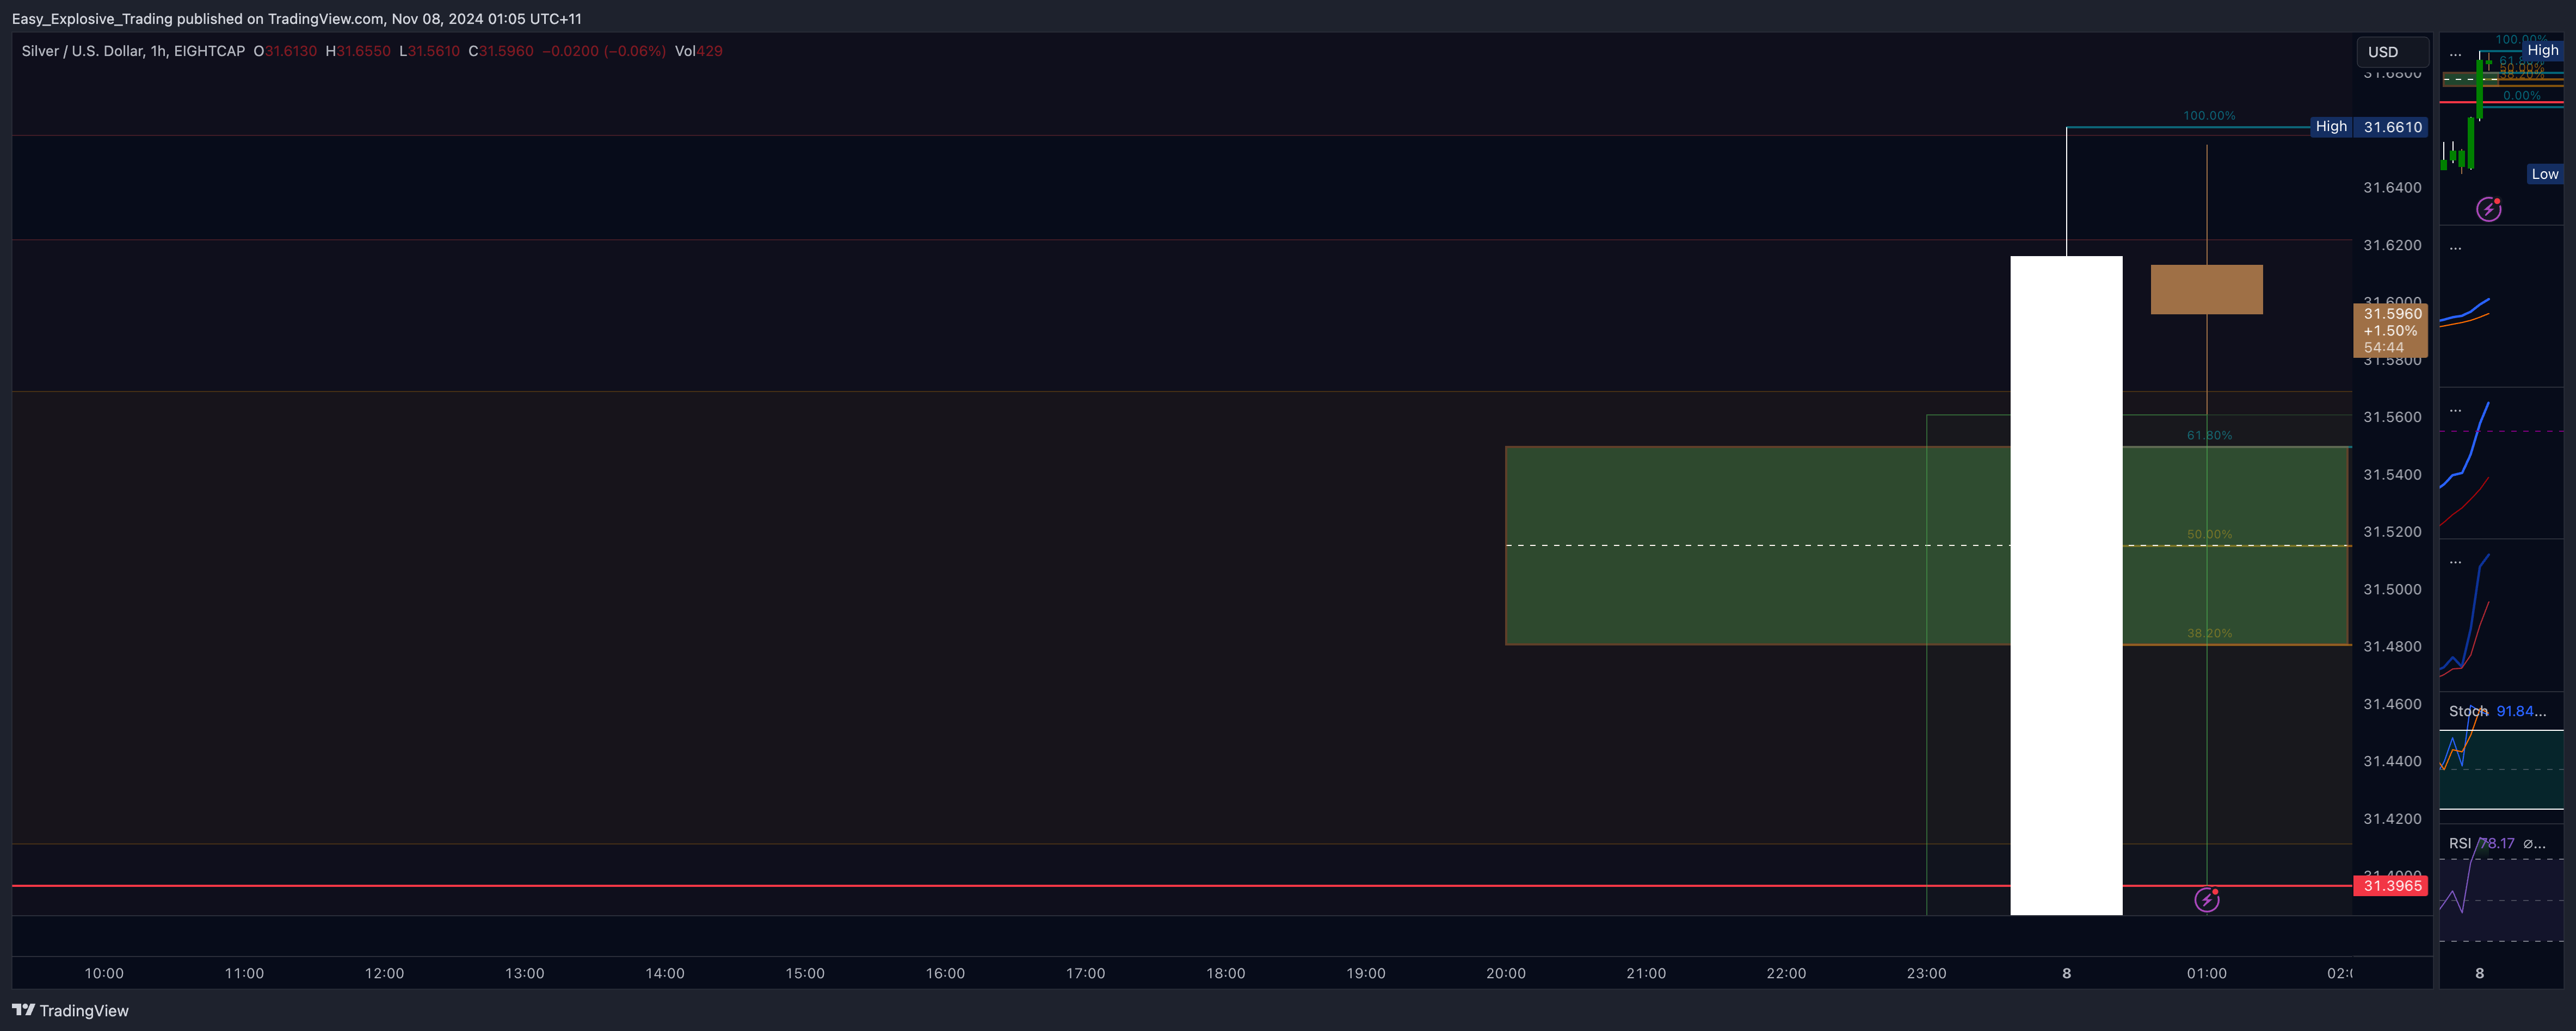
Task: Click the RSI indicator label
Action: [2460, 843]
